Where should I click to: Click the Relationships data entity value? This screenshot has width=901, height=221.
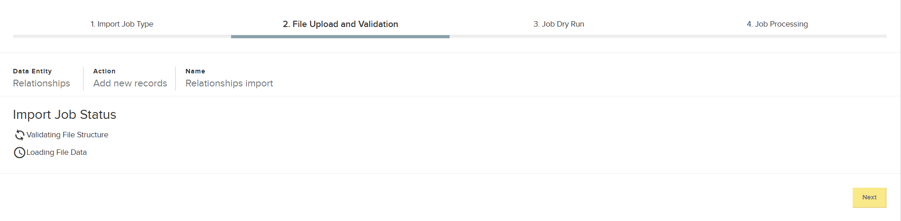pos(42,83)
